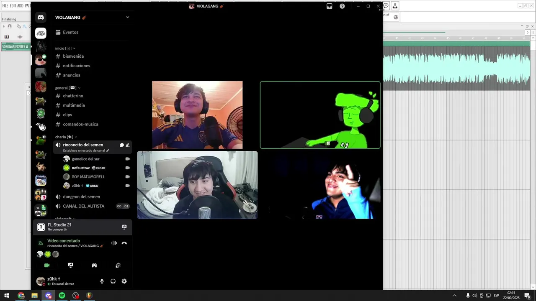Image resolution: width=536 pixels, height=301 pixels.
Task: Click the FL Studio piano keys icon
Action: 7,37
